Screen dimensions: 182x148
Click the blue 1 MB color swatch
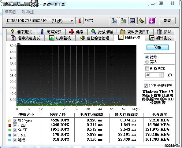point(10,135)
